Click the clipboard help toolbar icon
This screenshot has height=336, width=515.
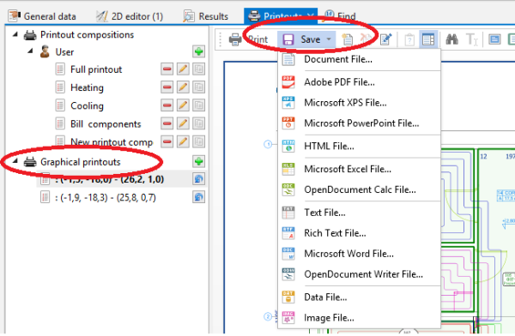coord(409,39)
